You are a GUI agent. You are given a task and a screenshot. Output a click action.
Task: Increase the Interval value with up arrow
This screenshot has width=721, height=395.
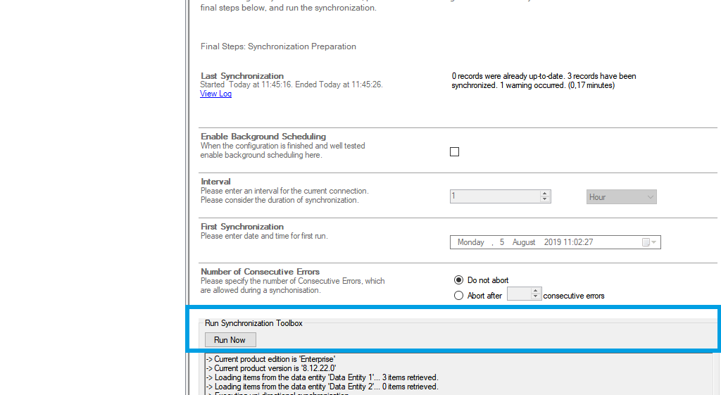click(544, 194)
